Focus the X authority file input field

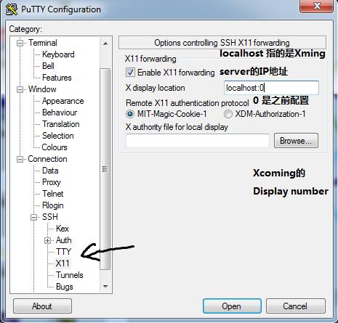tap(198, 141)
